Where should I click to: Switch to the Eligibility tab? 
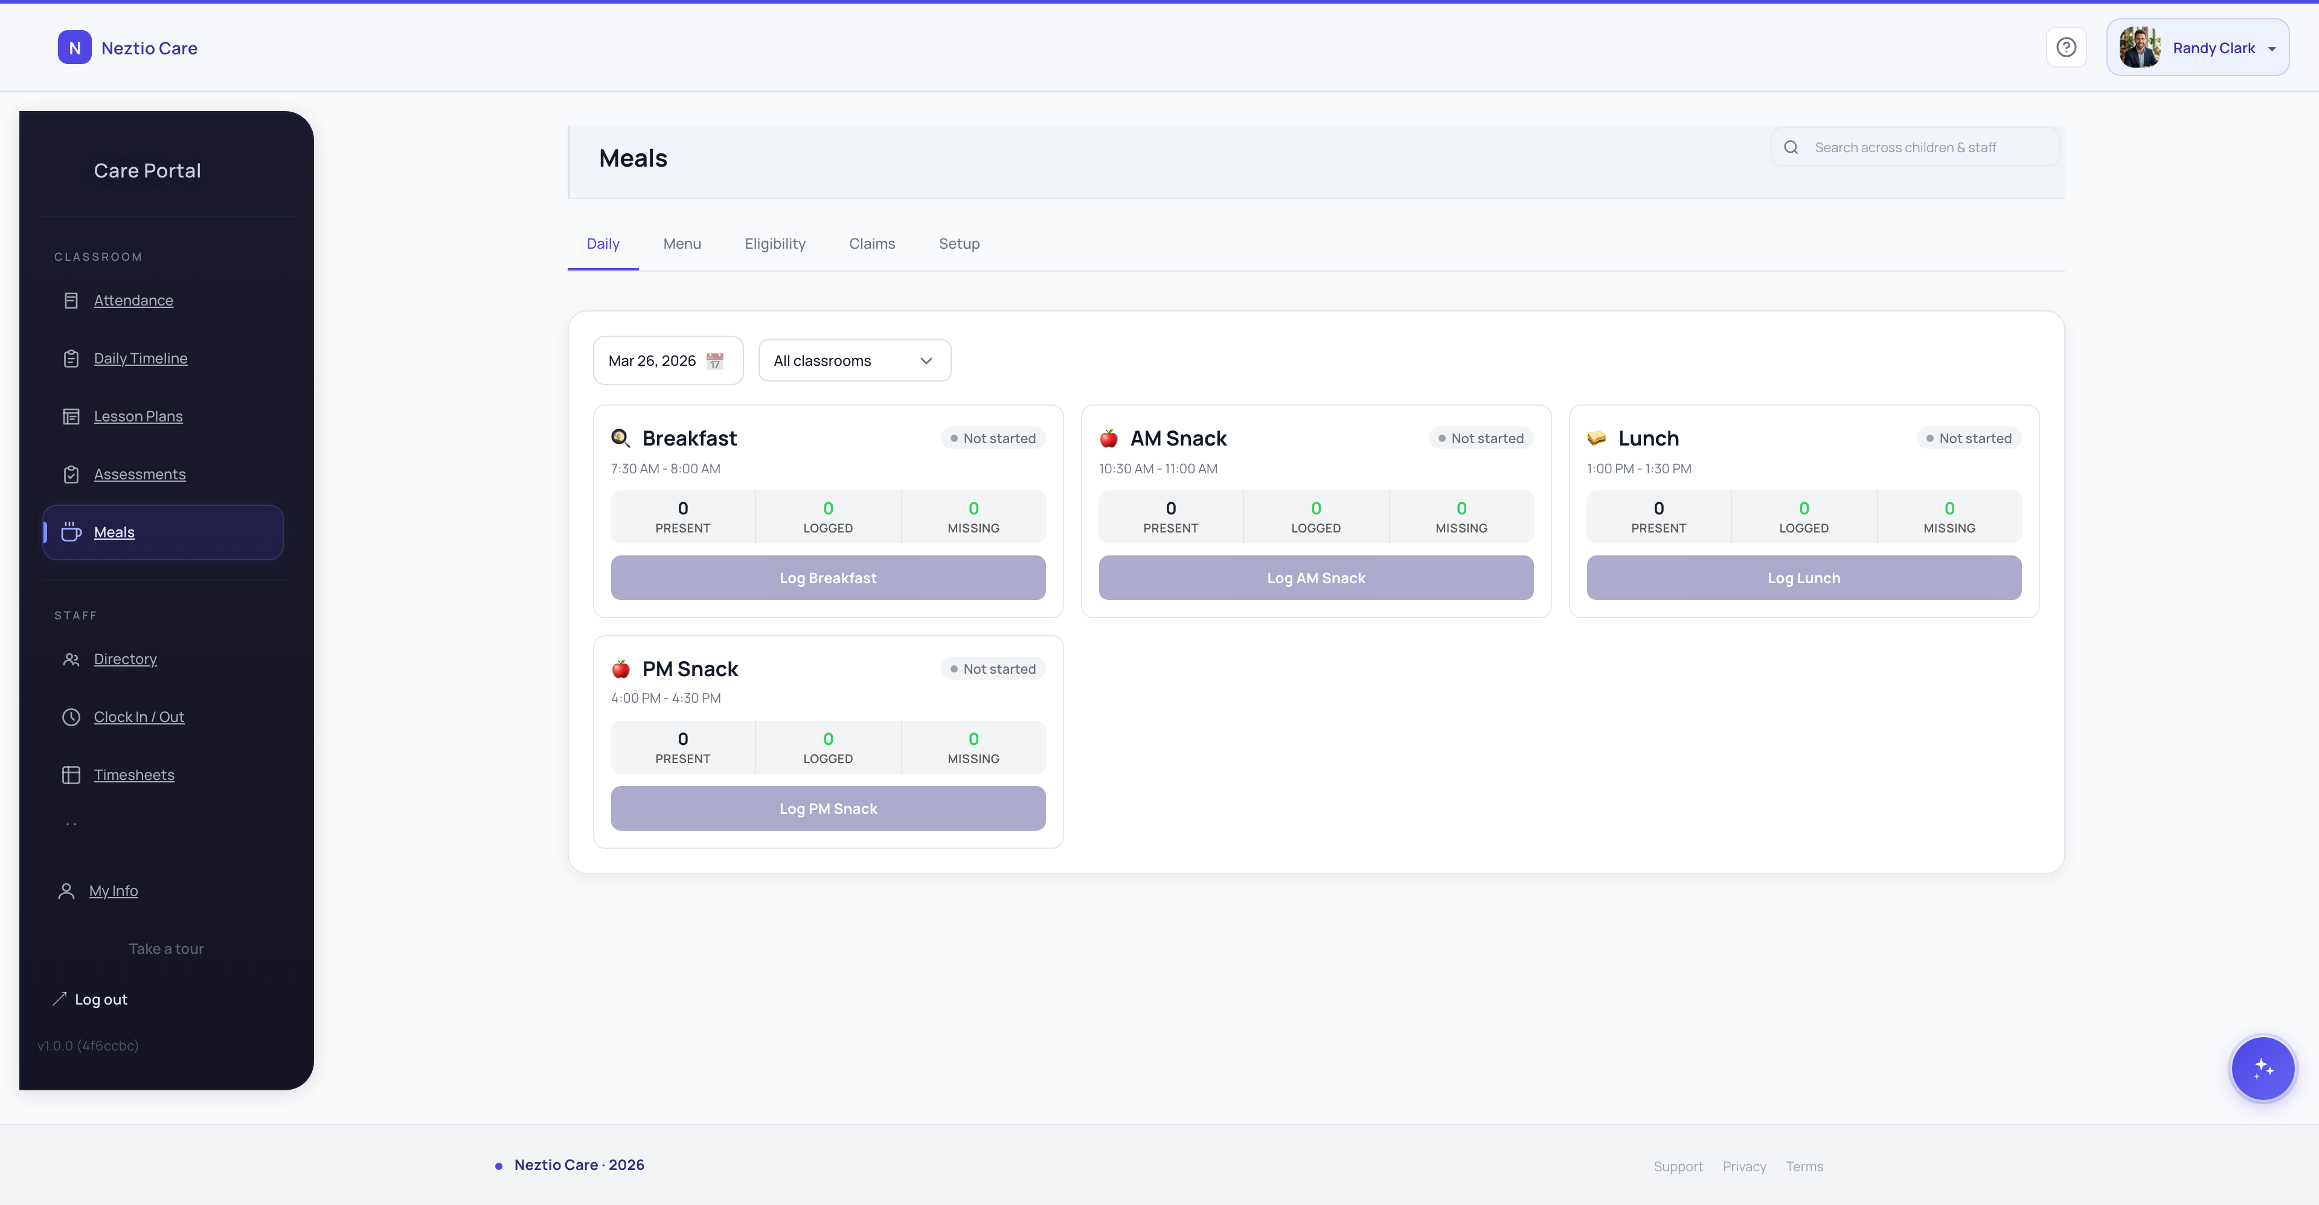click(x=774, y=243)
